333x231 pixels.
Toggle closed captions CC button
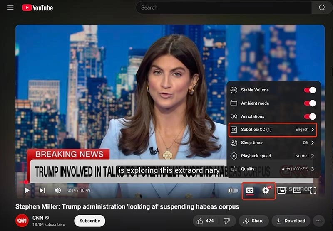pyautogui.click(x=250, y=190)
